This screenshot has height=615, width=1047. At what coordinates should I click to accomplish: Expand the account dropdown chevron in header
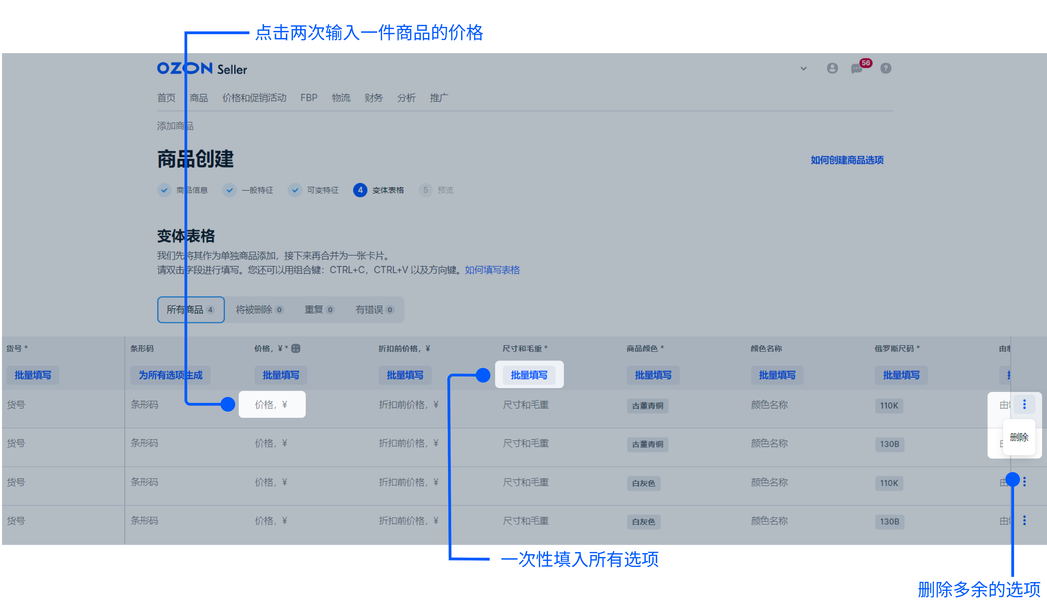tap(804, 68)
